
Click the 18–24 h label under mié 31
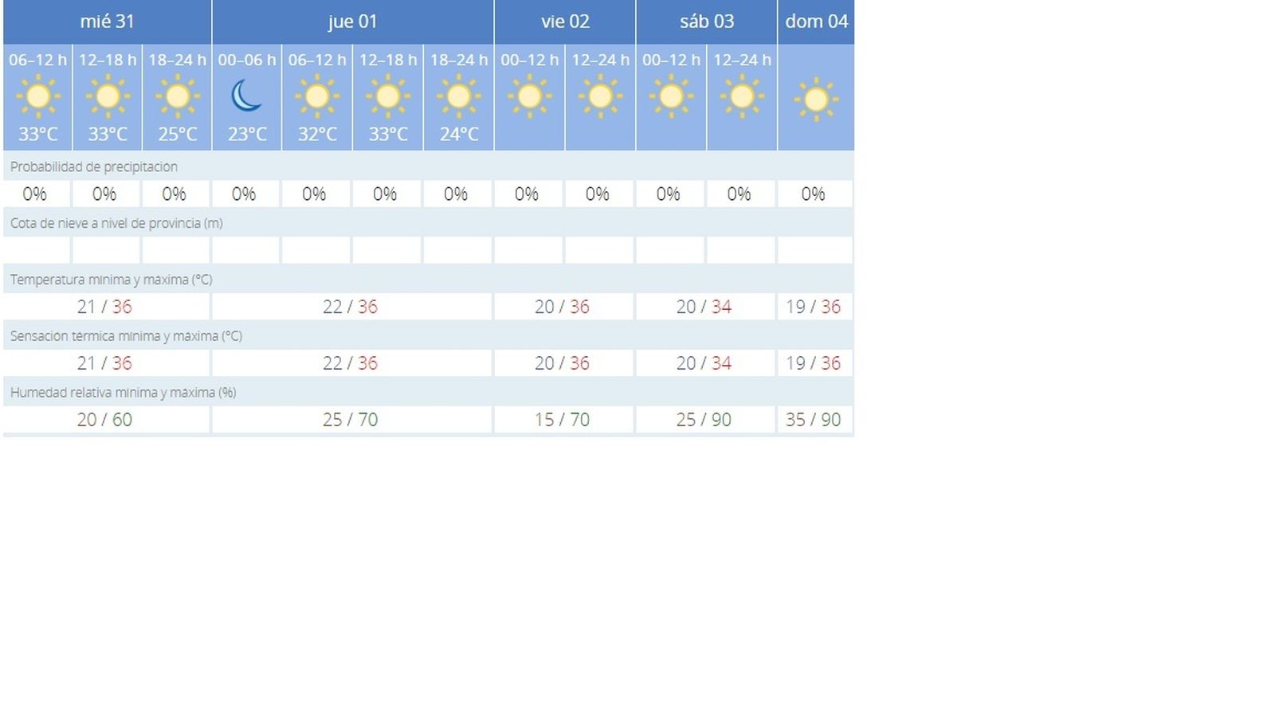(x=176, y=59)
